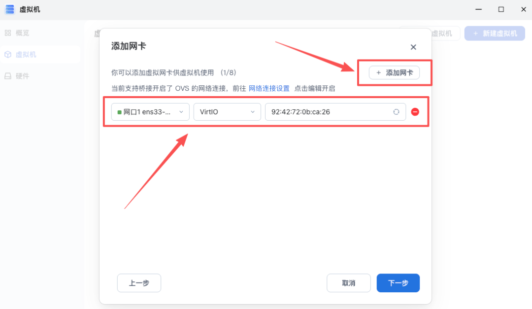Viewport: 532px width, 309px height.
Task: Cancel the dialog via 取消 button
Action: [x=349, y=283]
